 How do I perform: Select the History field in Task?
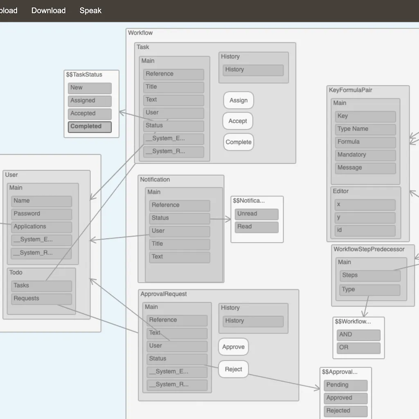tap(253, 70)
